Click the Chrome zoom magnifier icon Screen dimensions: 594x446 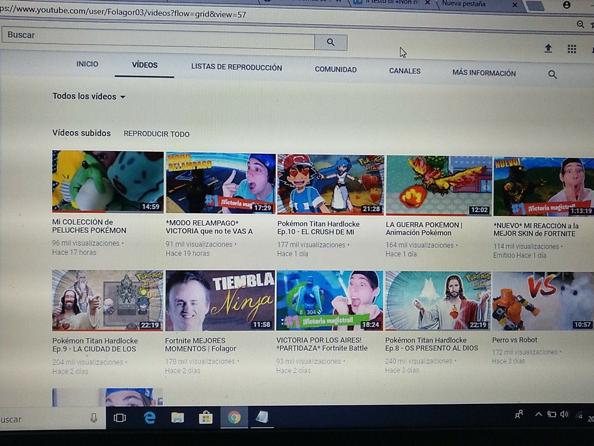(581, 24)
